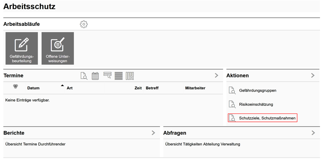The height and width of the screenshot is (159, 322).
Task: Open Gefährdungsgruppen action
Action: 258,90
